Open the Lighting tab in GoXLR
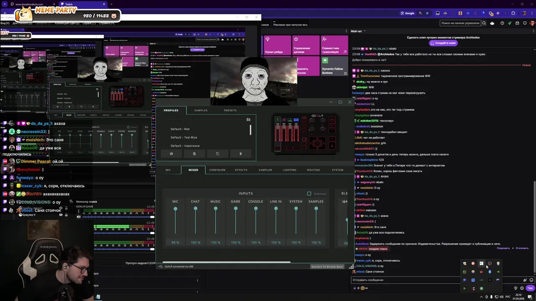Screen dimensions: 536x301 289,170
